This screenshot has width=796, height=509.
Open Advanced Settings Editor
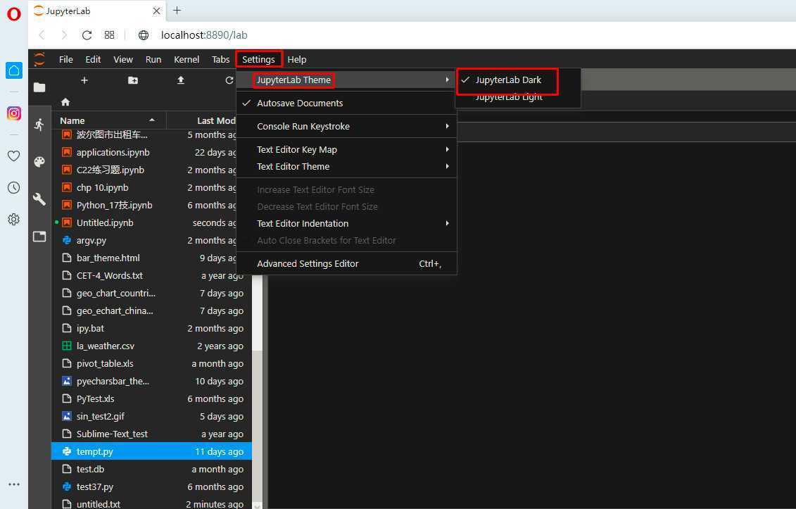click(x=346, y=263)
